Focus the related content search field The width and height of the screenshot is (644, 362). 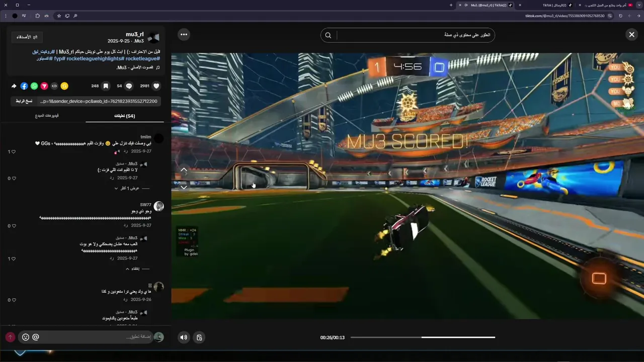click(x=416, y=35)
